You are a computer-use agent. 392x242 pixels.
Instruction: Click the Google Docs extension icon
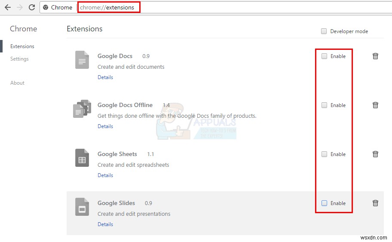click(82, 60)
